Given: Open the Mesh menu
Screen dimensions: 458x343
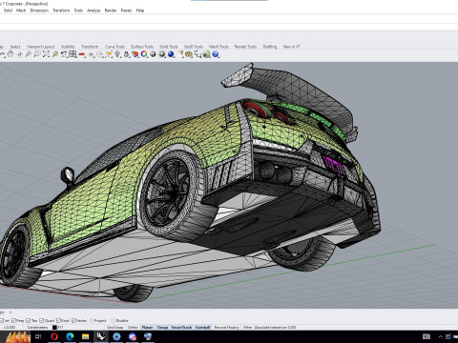Looking at the screenshot, I should point(21,10).
